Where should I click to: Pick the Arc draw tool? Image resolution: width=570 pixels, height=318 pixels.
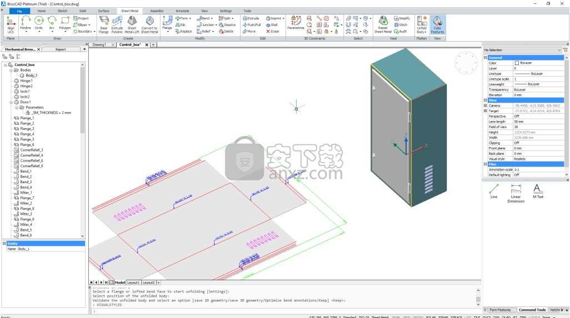52,24
